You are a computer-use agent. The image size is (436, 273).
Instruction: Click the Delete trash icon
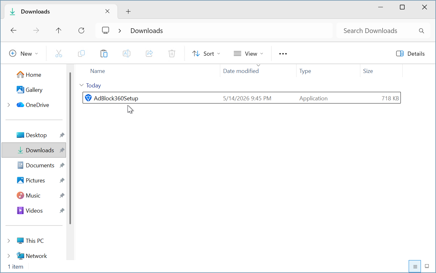(172, 53)
